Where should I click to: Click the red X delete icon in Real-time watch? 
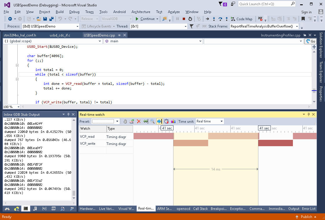[x=139, y=121]
